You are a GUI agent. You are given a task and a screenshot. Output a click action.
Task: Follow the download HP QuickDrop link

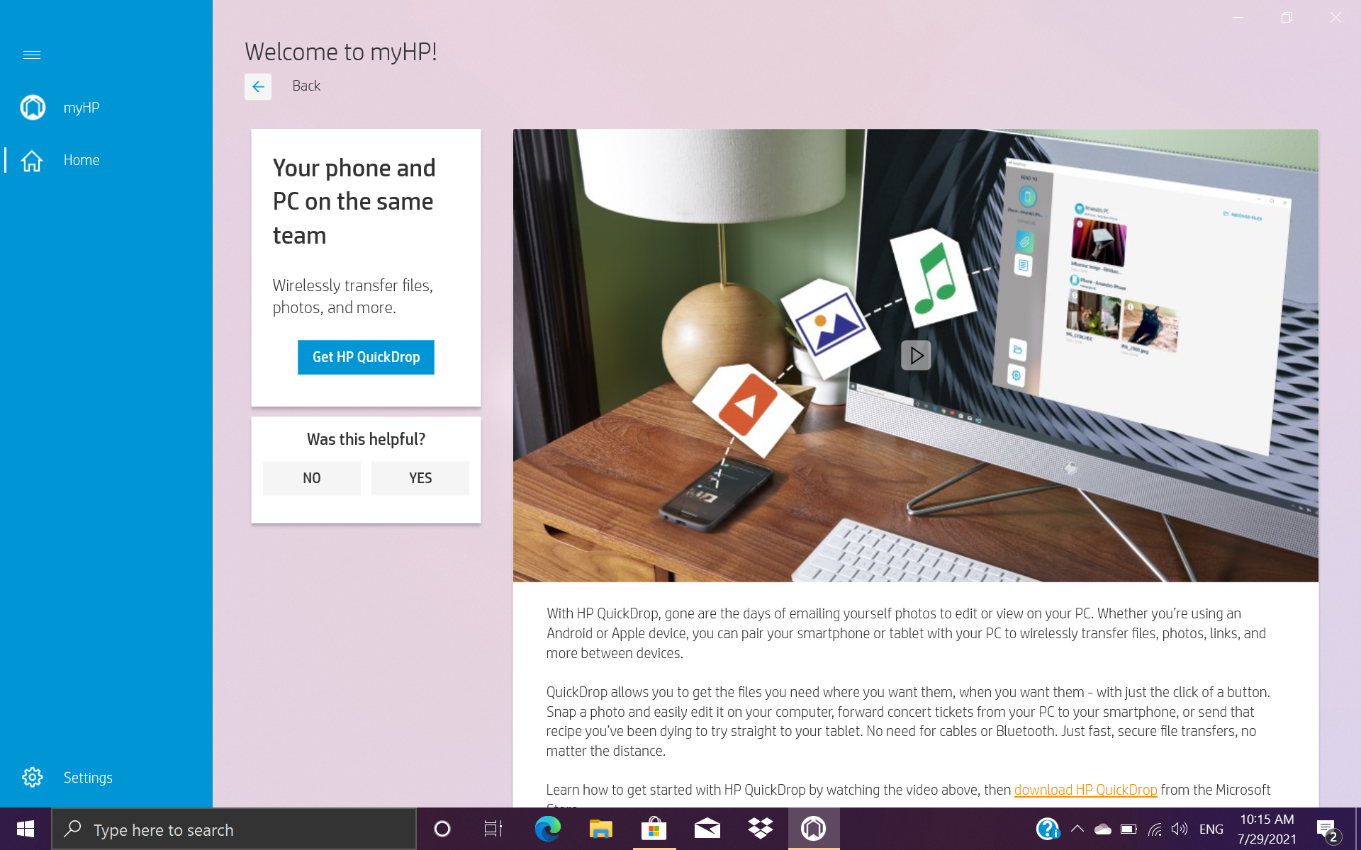[x=1085, y=790]
